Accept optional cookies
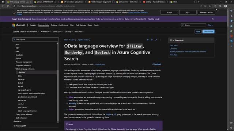 [169, 12]
